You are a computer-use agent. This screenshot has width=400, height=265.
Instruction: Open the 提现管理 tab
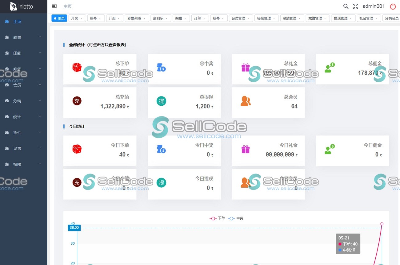coord(341,18)
